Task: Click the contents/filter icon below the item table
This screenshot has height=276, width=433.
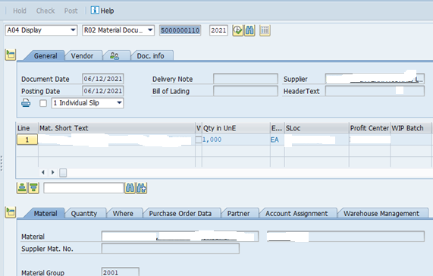Action: (33, 188)
